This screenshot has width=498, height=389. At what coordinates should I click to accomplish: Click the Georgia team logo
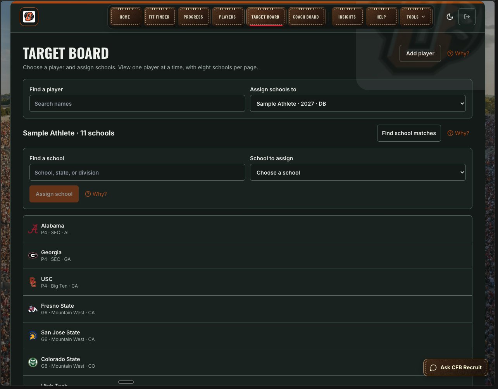33,255
